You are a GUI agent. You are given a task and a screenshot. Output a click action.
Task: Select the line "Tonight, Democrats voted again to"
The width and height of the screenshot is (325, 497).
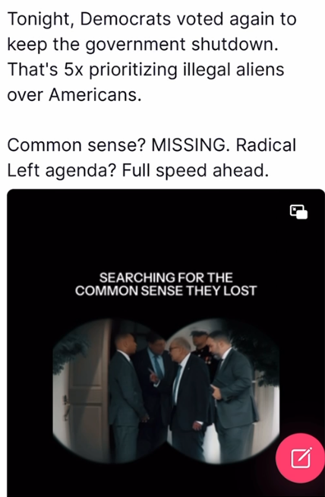pyautogui.click(x=152, y=19)
